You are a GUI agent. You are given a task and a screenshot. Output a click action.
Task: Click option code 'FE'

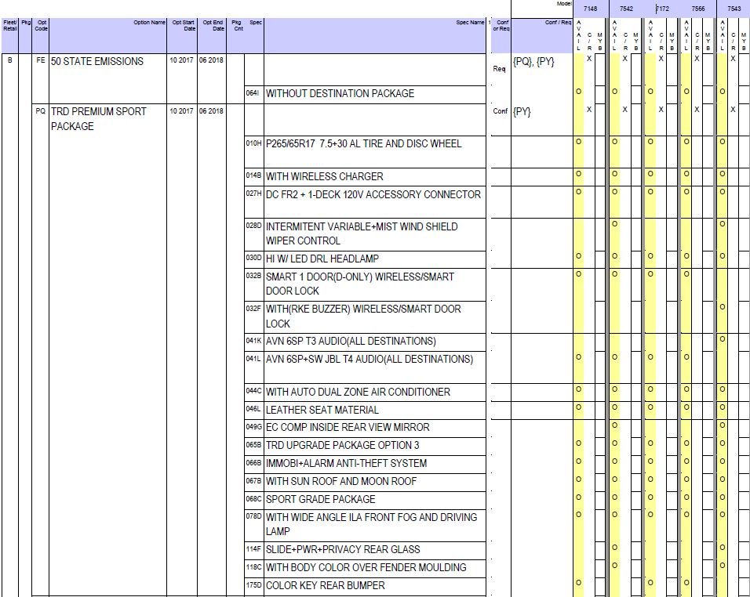[41, 60]
